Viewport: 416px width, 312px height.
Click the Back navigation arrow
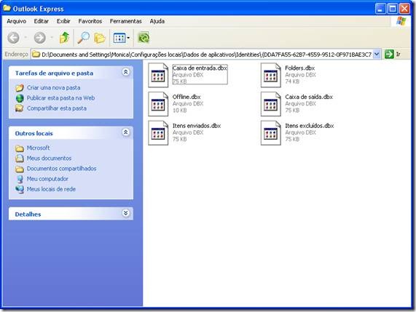(x=13, y=38)
